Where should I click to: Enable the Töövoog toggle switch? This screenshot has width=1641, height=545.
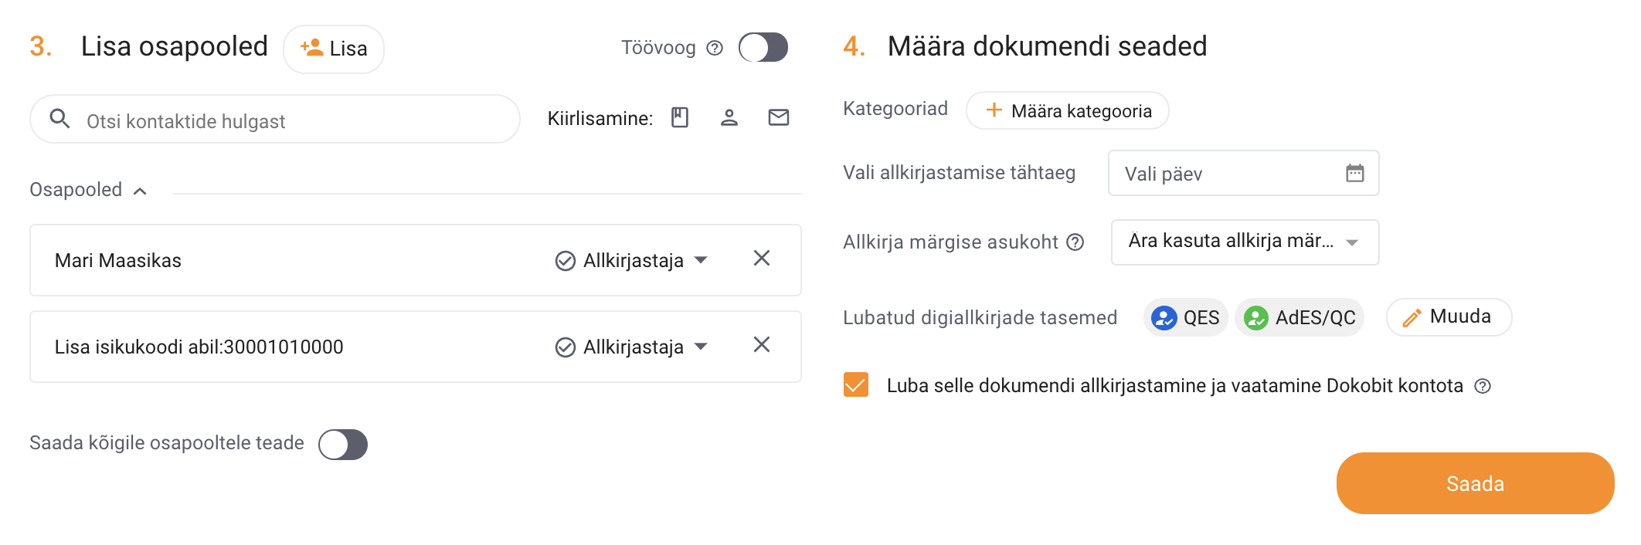click(763, 47)
